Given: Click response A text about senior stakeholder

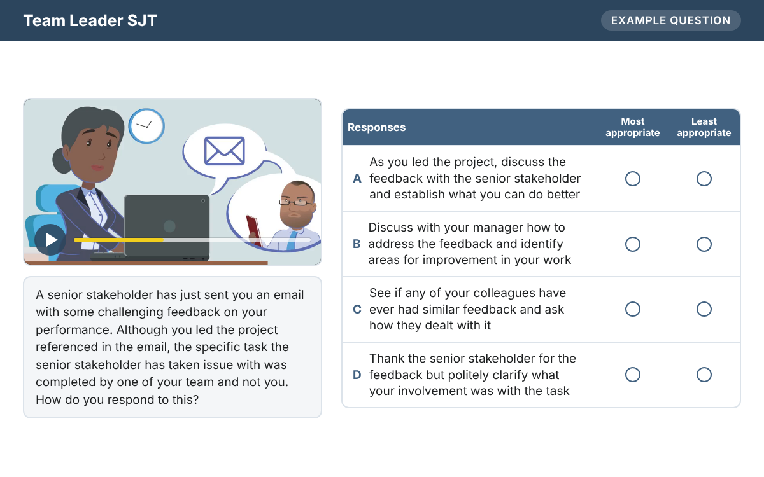Looking at the screenshot, I should (475, 179).
